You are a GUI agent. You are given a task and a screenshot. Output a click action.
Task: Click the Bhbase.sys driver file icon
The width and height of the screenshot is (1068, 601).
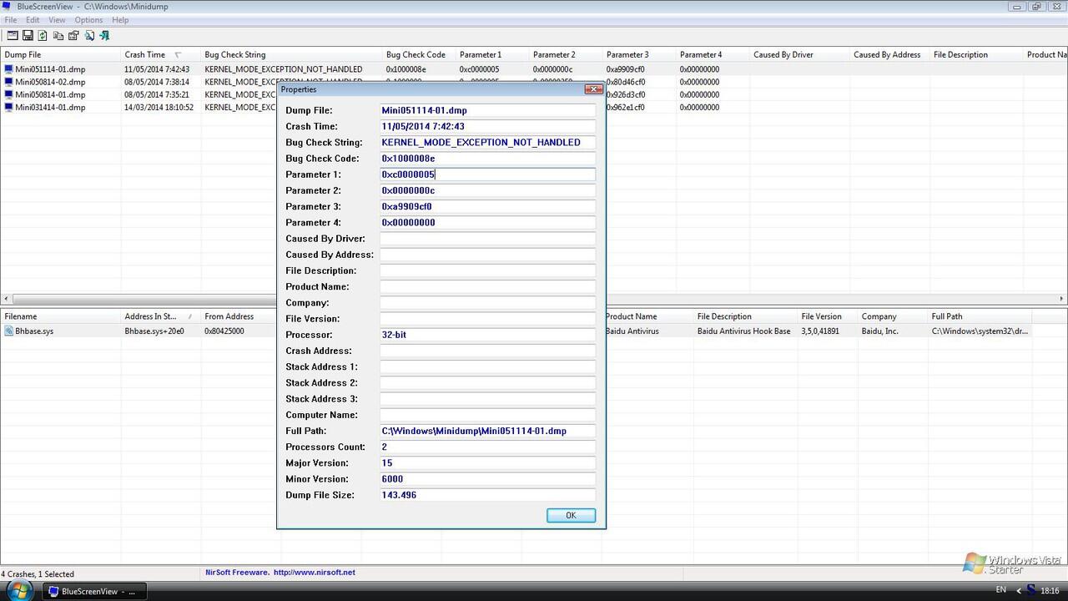click(x=8, y=331)
